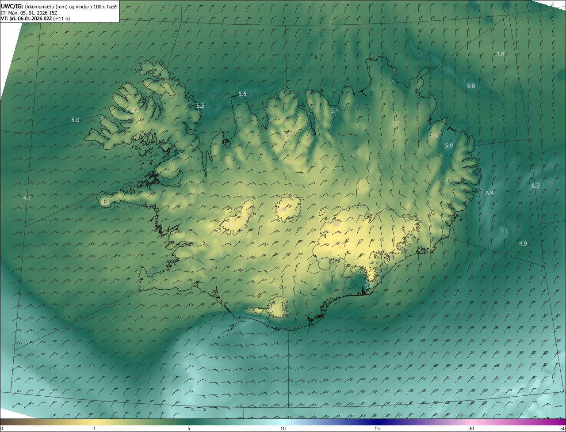Click the 6.4 value label on map
Screen dimensions: 566x432
pyautogui.click(x=490, y=193)
